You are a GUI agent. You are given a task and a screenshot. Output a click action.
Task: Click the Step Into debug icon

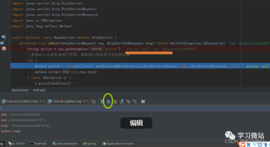pos(108,101)
